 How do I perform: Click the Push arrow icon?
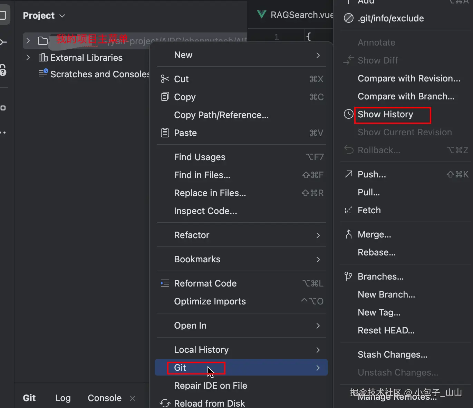coord(349,174)
